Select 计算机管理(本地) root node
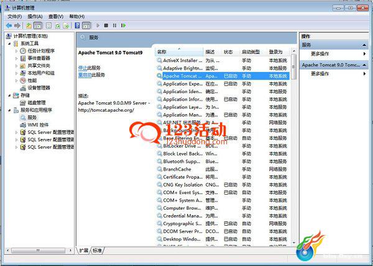373x266 pixels. point(30,36)
